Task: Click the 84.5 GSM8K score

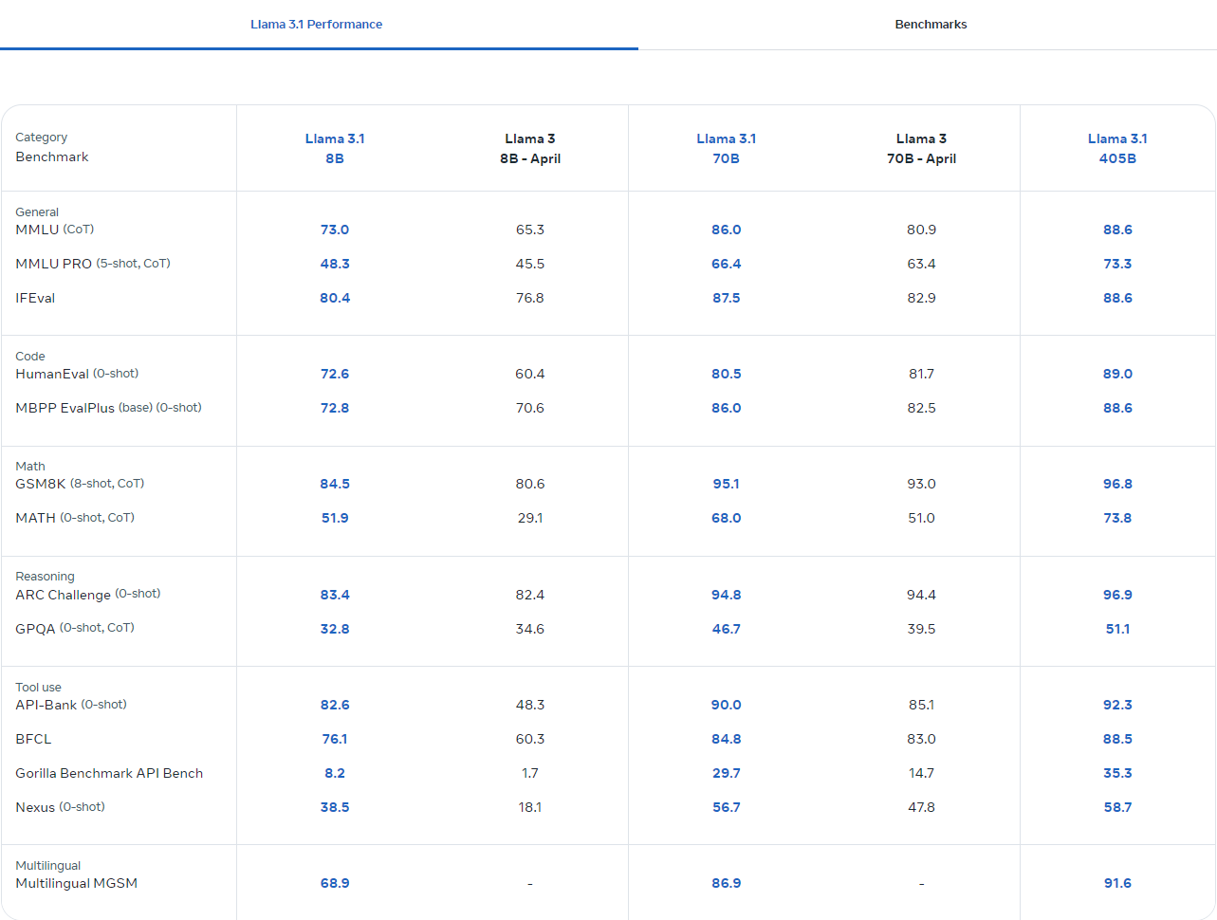Action: point(335,484)
